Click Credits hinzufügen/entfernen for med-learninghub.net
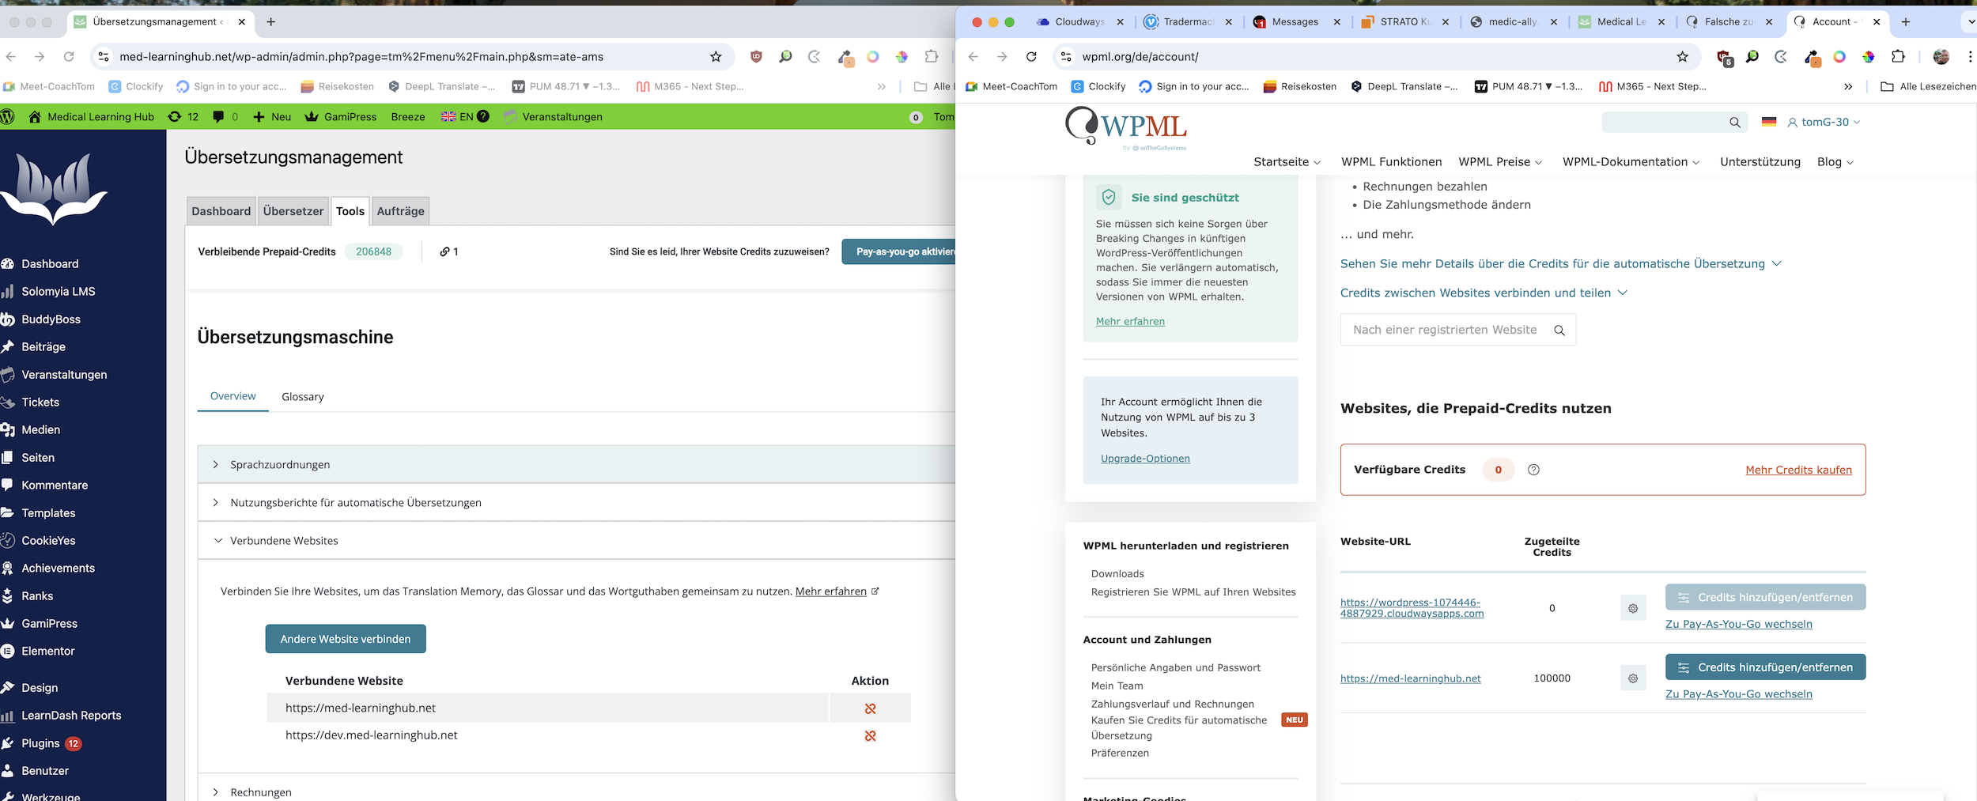The image size is (1977, 801). (x=1765, y=667)
